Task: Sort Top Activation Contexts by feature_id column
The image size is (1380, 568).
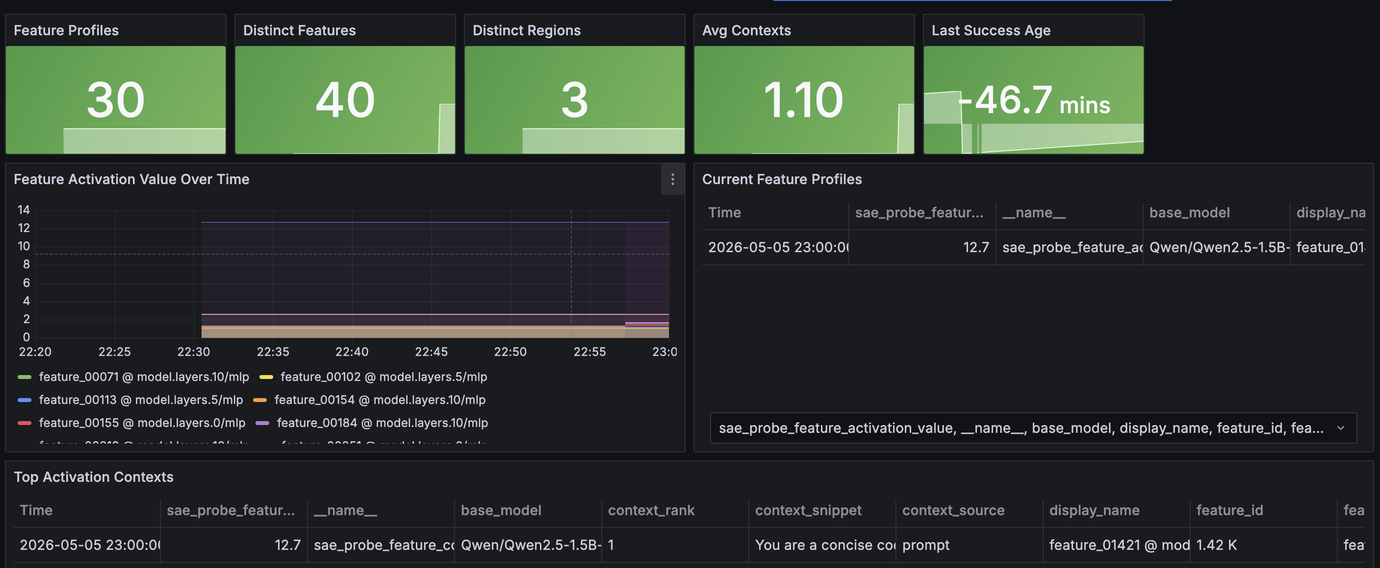Action: (1229, 510)
